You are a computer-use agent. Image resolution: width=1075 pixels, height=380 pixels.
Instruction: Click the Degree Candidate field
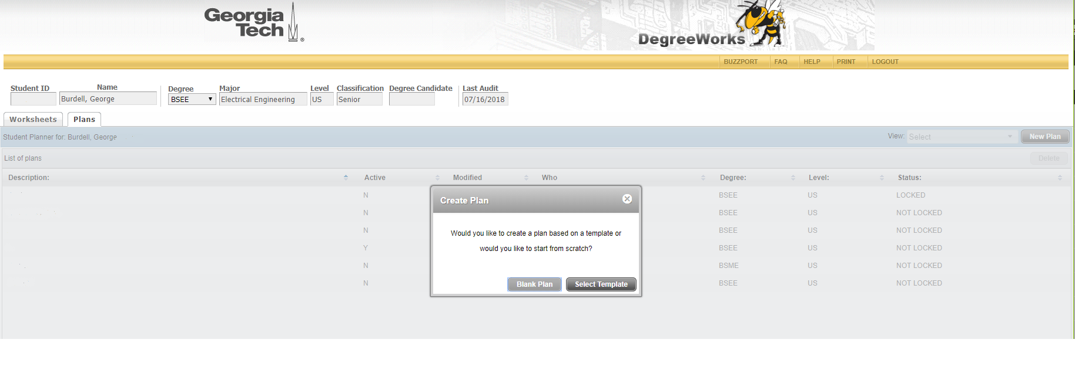click(x=412, y=100)
